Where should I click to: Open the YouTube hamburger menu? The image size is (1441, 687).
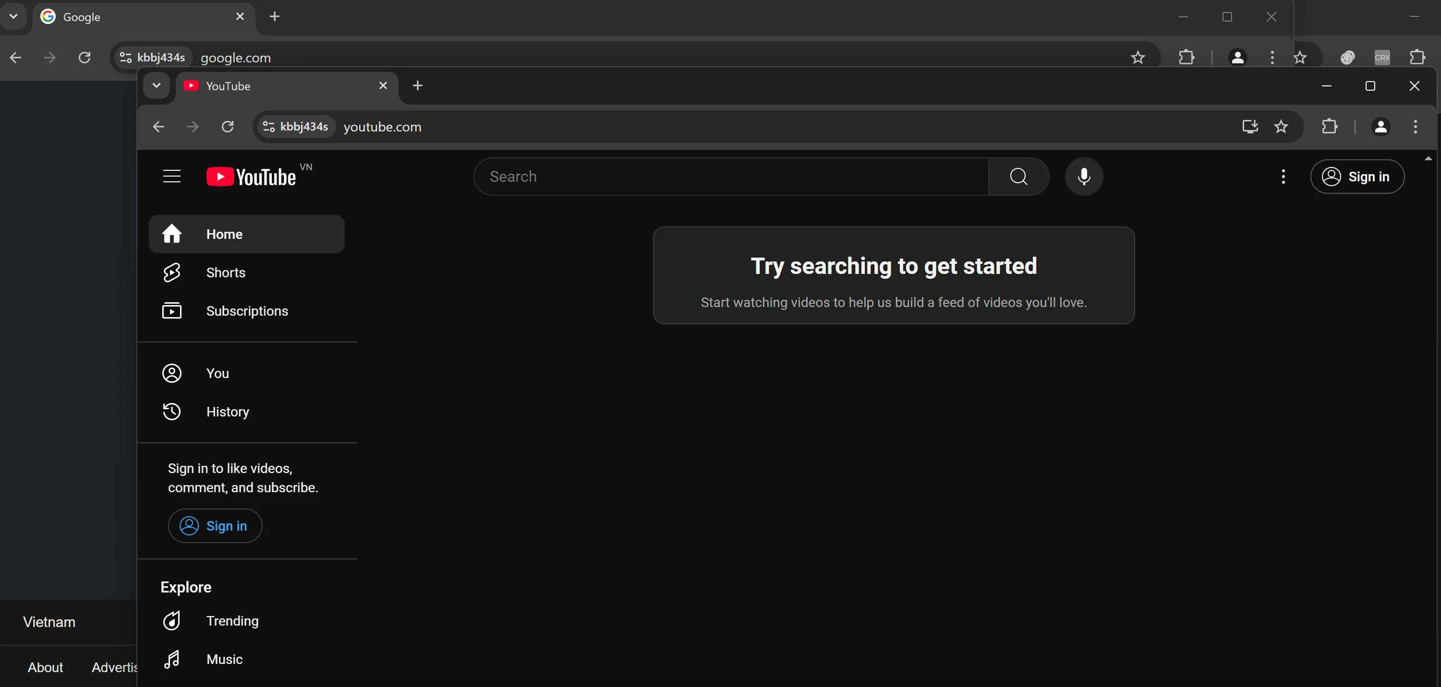172,176
